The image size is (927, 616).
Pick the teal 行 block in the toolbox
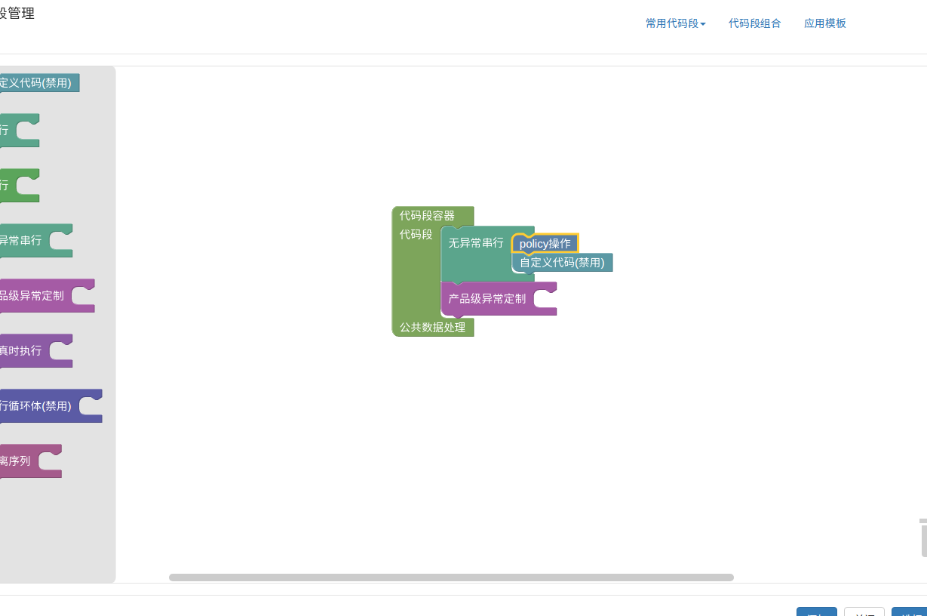pos(8,131)
